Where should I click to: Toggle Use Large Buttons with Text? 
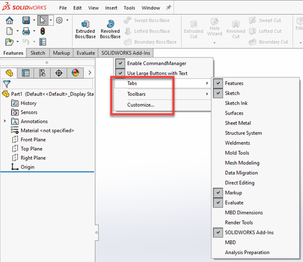164,73
